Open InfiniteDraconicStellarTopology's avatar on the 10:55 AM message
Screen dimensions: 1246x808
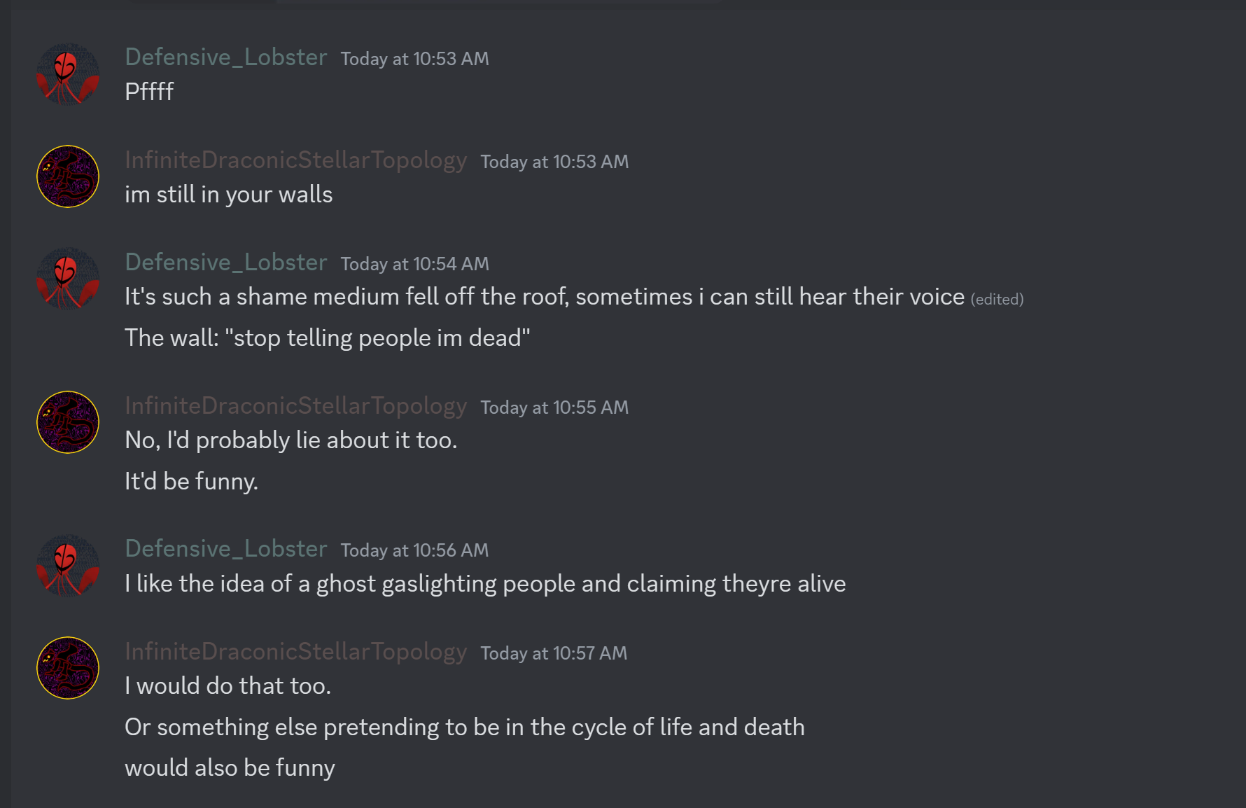[68, 422]
